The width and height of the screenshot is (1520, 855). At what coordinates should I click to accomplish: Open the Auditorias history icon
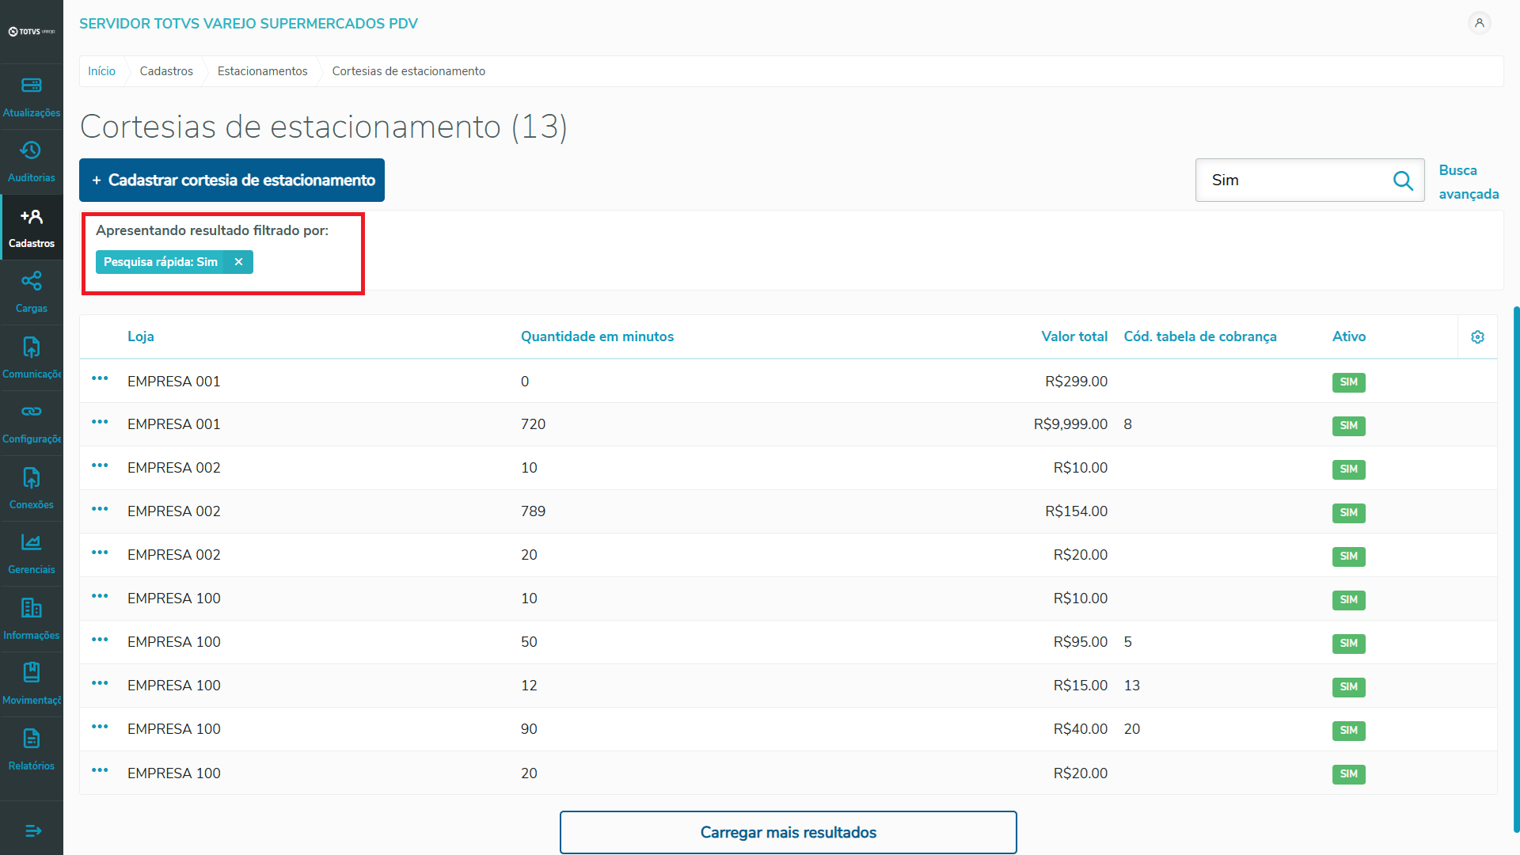pyautogui.click(x=32, y=150)
